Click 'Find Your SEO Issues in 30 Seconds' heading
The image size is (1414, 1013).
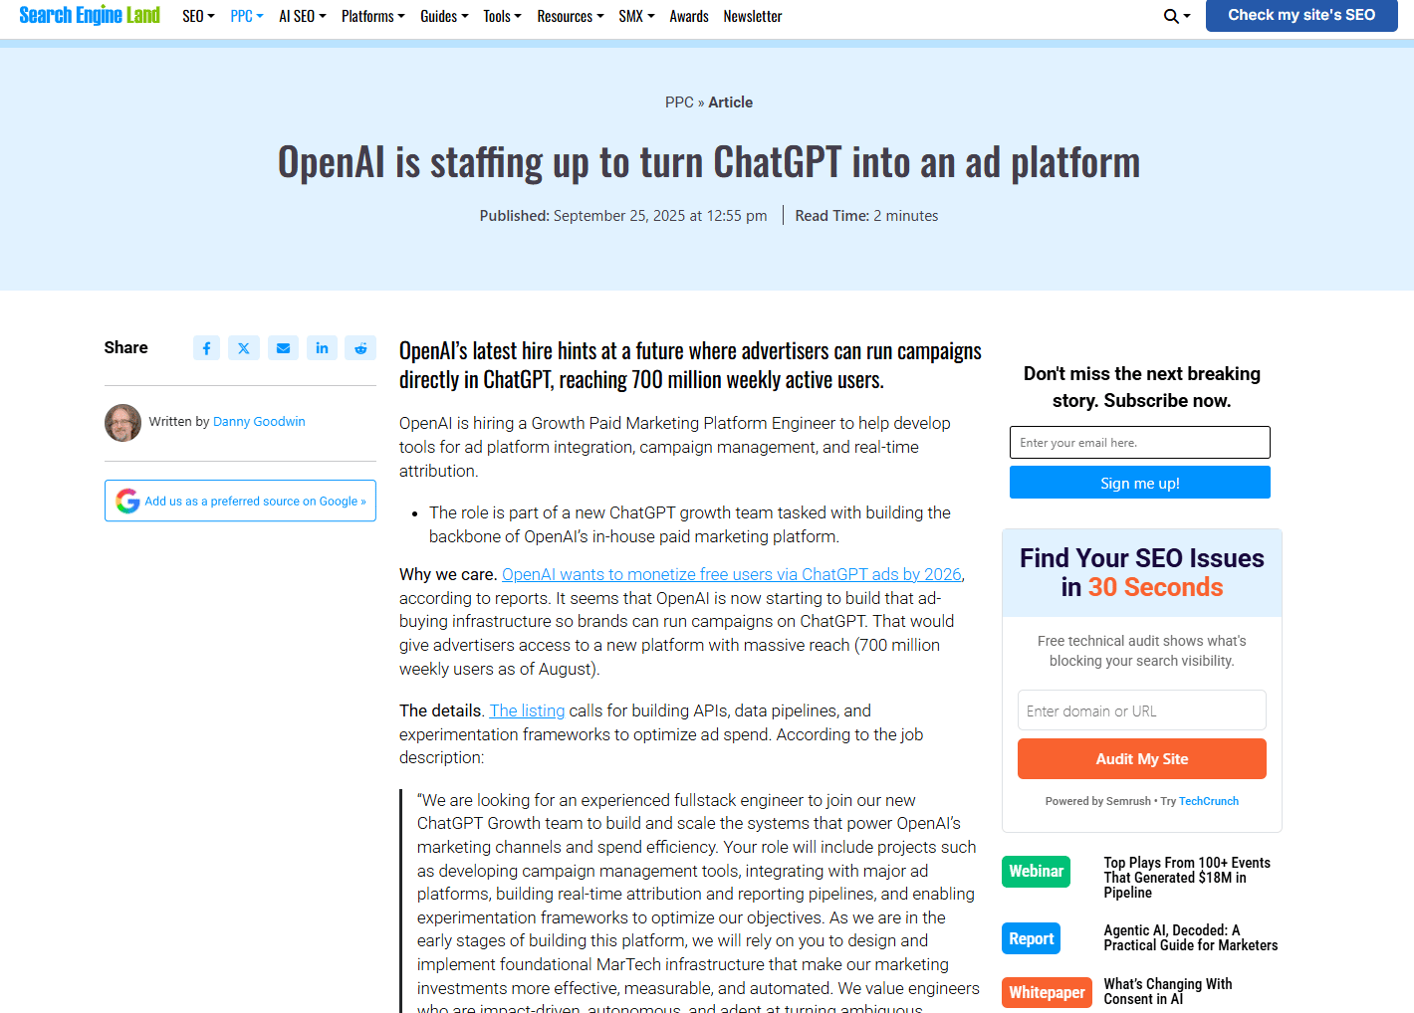(x=1142, y=573)
